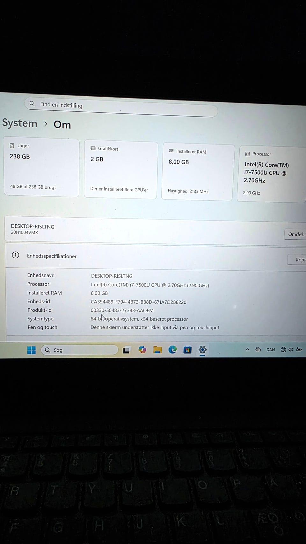The width and height of the screenshot is (306, 544).
Task: Open the Installeret RAM 8,00 GB card
Action: pos(198,172)
